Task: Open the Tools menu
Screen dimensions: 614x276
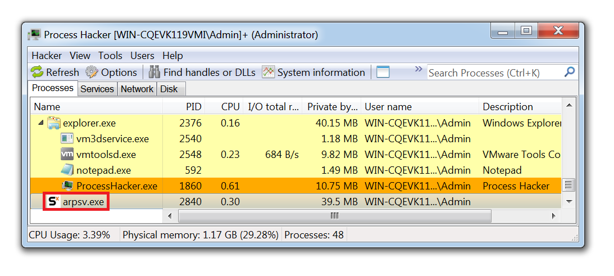Action: [110, 56]
